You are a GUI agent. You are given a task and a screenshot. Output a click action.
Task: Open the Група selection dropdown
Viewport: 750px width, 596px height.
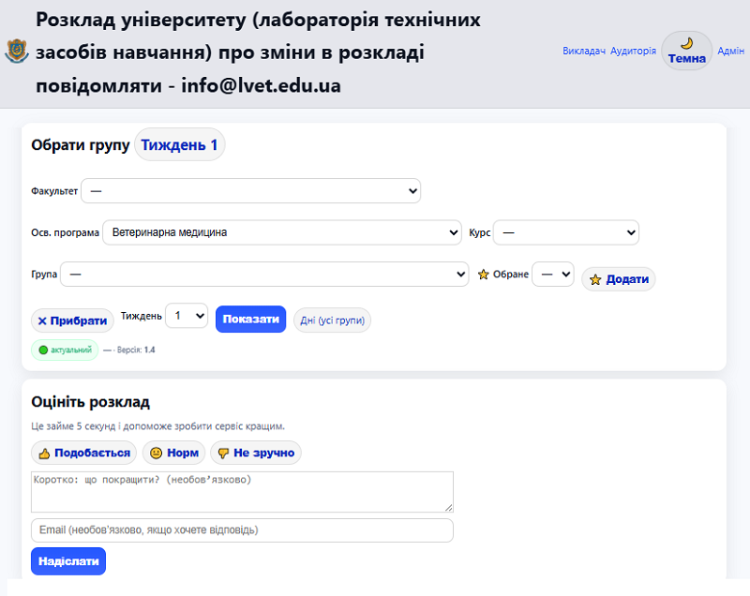click(x=264, y=275)
